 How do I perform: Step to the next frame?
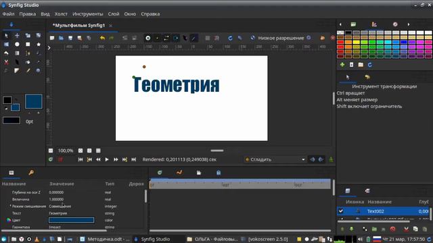tap(116, 159)
